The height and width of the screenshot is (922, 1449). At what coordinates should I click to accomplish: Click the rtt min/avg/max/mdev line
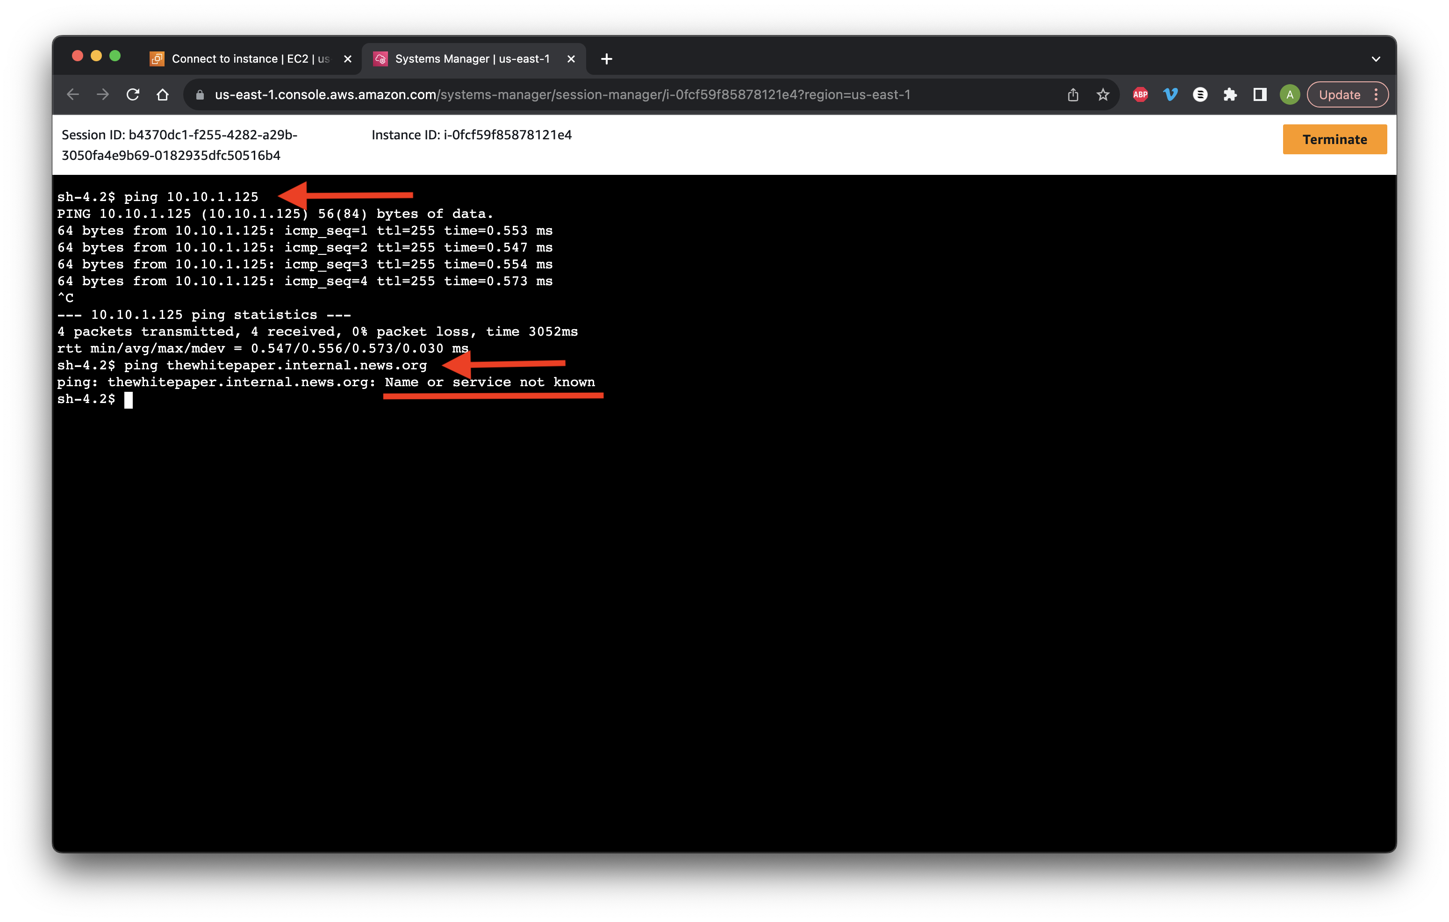coord(262,348)
